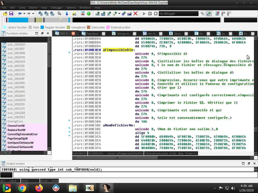Click the 's' plus string icon

tap(115, 14)
